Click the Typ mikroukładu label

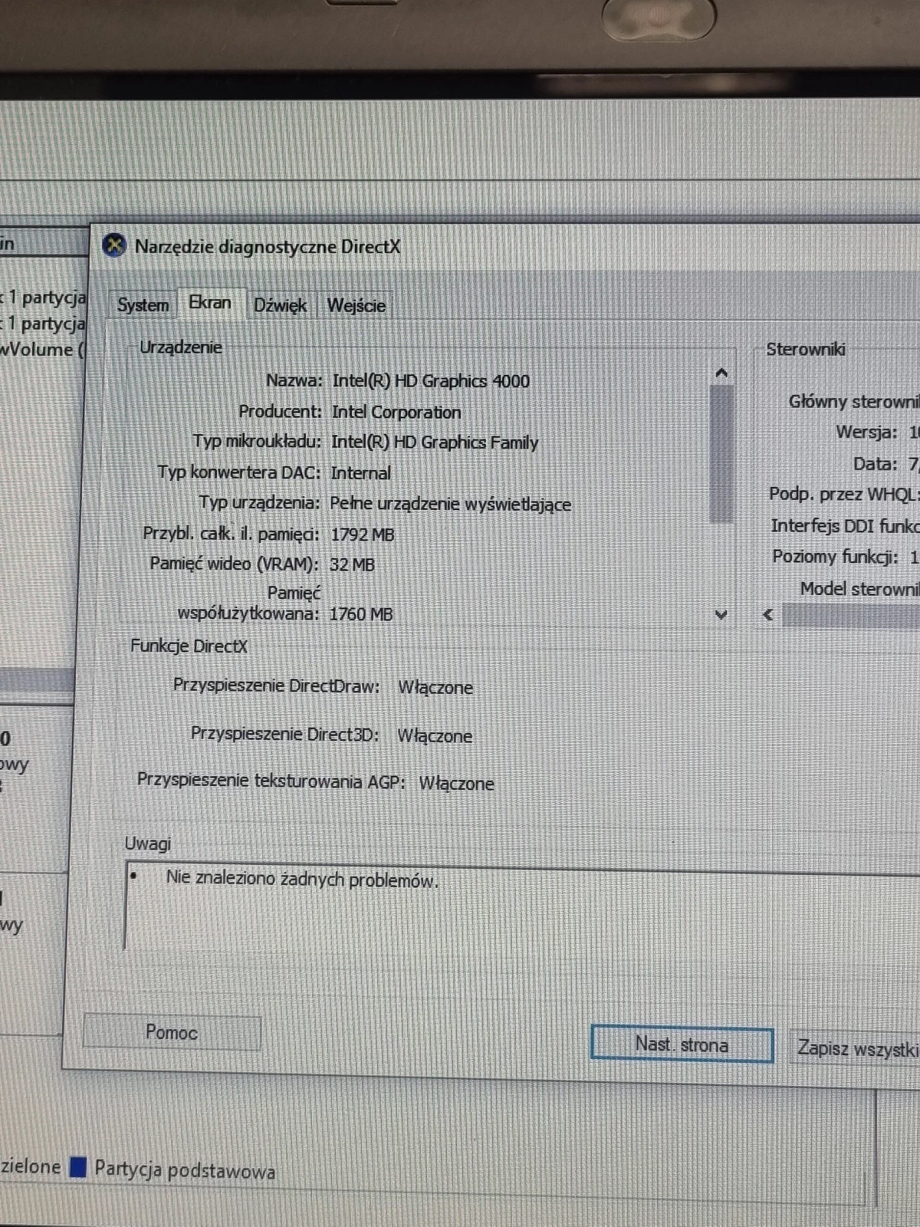tap(257, 442)
